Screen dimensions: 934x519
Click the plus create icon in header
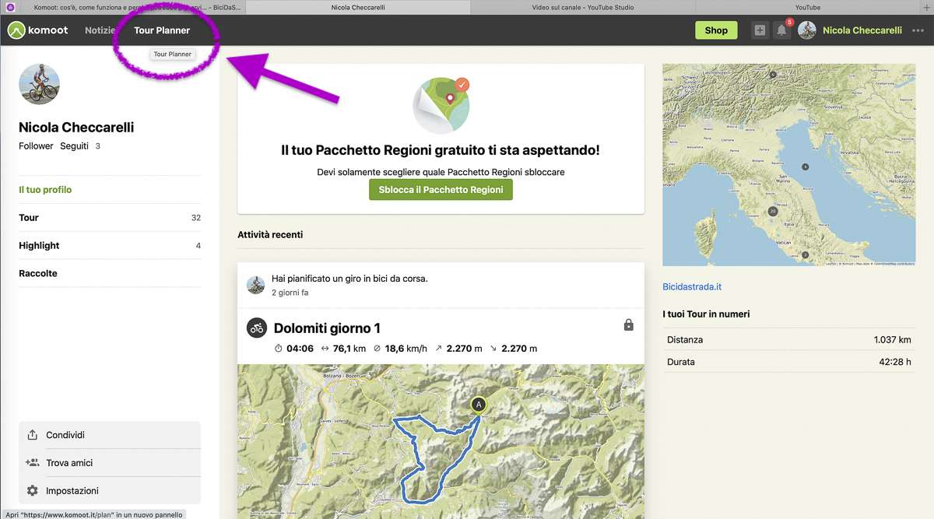pyautogui.click(x=760, y=30)
